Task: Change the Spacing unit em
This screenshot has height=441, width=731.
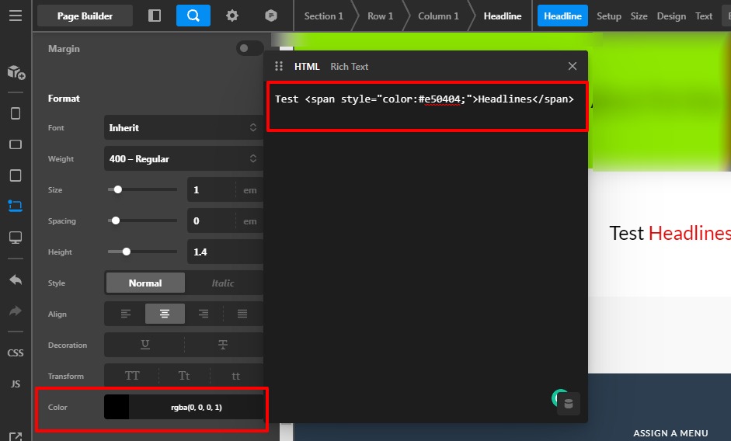Action: click(250, 221)
